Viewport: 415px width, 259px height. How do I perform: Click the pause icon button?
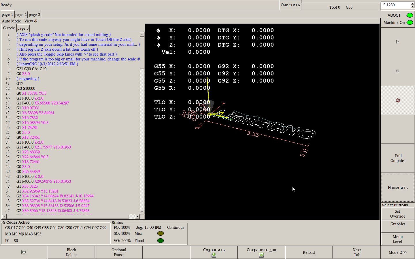coord(397,71)
